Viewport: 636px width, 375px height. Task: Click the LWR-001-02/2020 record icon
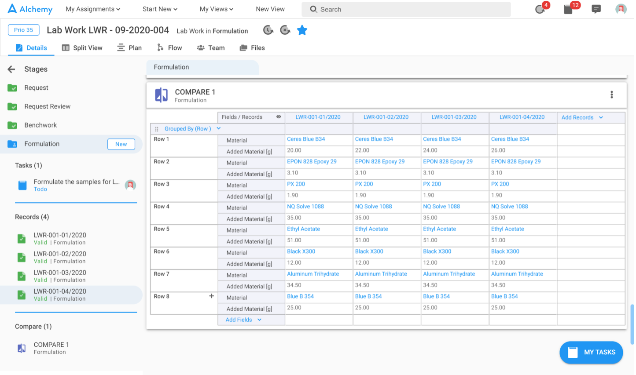pos(21,257)
